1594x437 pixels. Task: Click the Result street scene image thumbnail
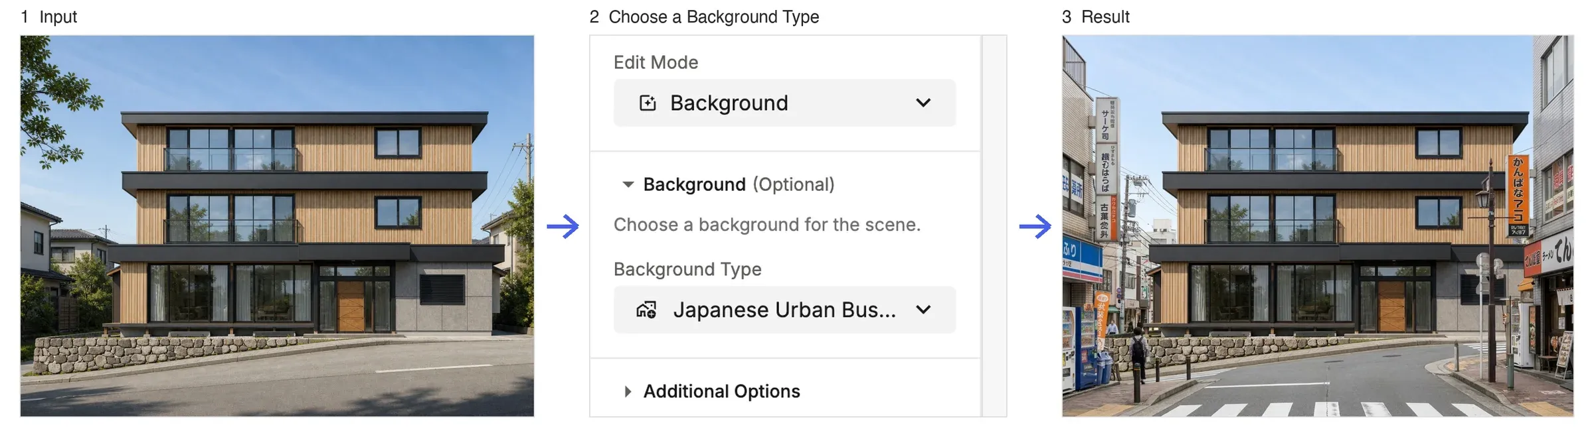click(x=1318, y=226)
